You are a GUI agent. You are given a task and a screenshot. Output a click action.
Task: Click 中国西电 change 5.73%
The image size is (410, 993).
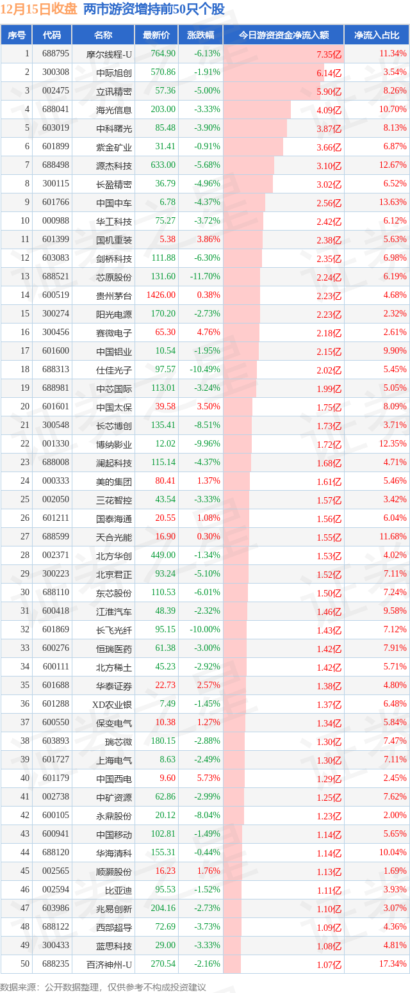[x=208, y=778]
